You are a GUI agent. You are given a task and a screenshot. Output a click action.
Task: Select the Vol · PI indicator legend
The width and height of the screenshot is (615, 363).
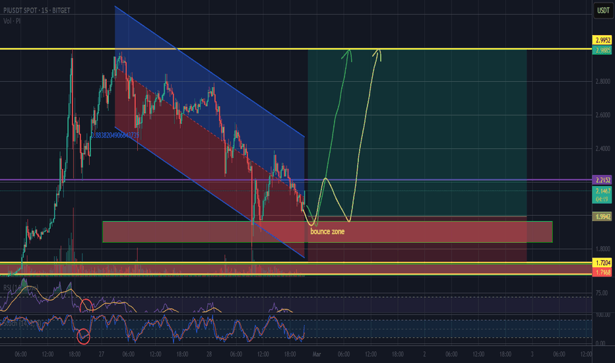pos(12,21)
